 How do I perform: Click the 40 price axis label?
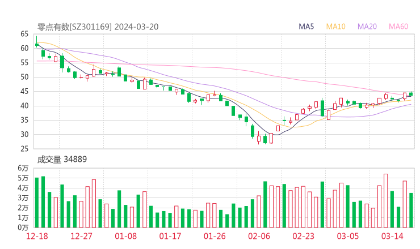(24, 106)
